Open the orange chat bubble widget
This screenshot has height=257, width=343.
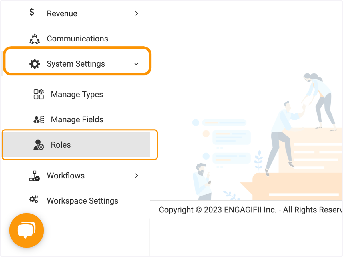[27, 230]
